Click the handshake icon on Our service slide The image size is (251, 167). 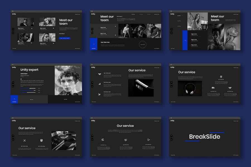tap(99, 74)
